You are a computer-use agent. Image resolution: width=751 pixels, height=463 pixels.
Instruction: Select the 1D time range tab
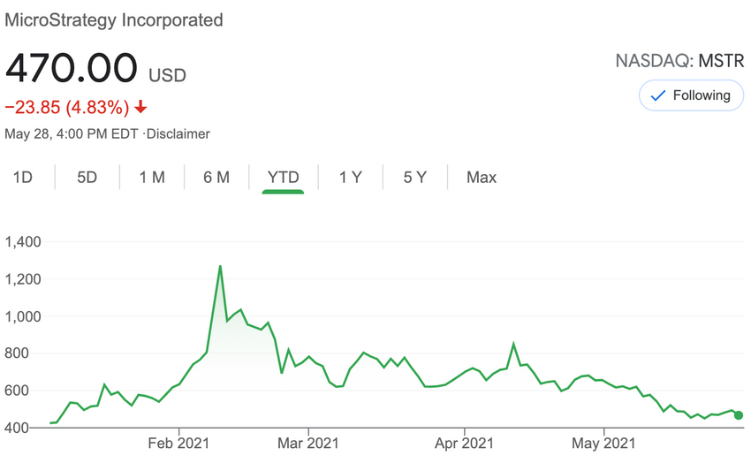coord(22,178)
